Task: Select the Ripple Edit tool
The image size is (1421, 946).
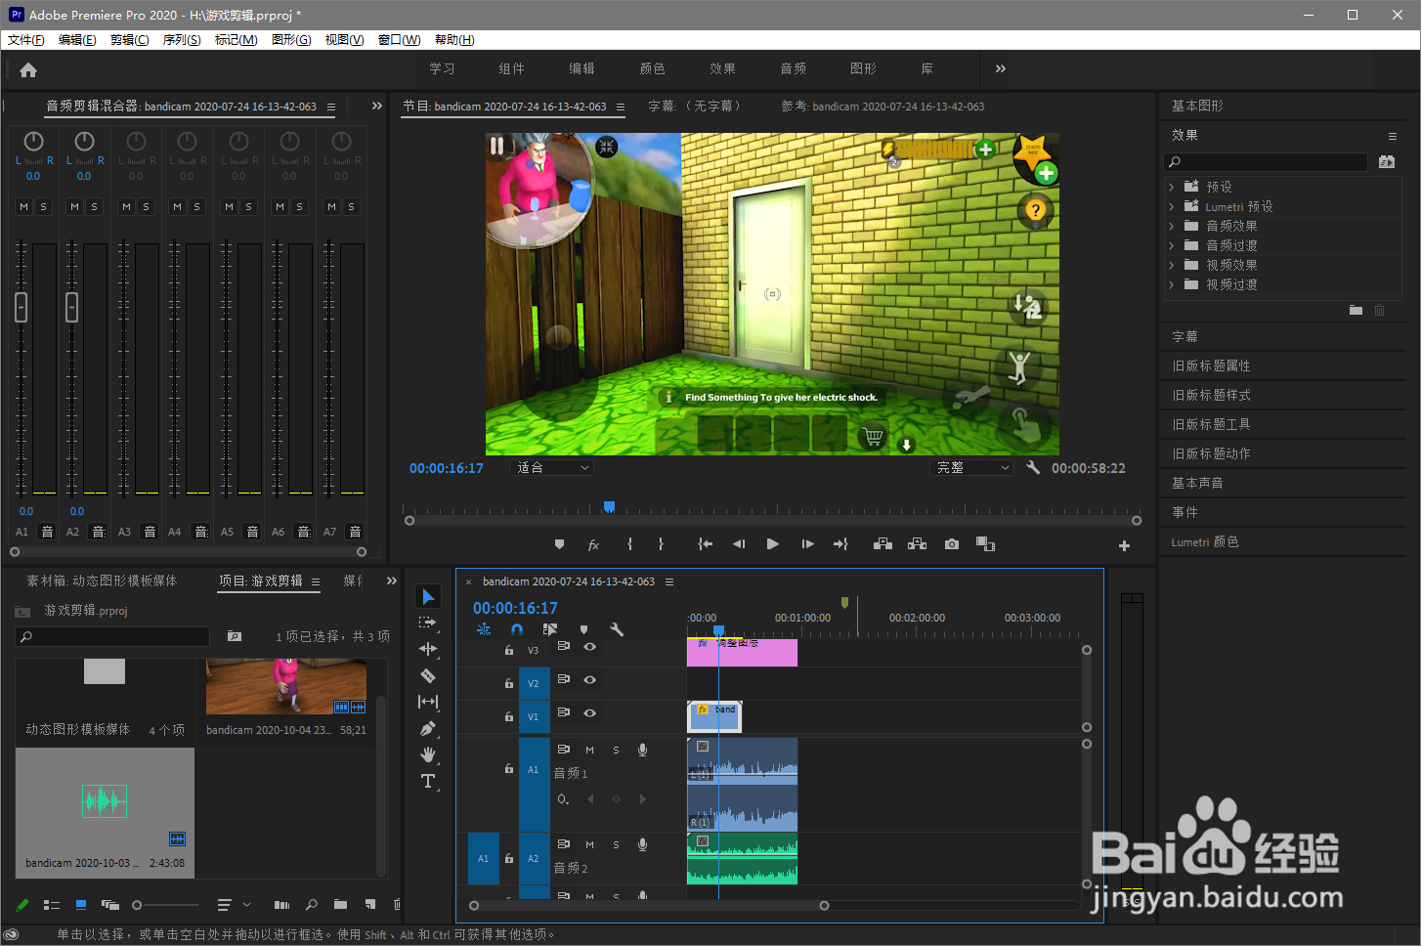Action: click(x=428, y=649)
